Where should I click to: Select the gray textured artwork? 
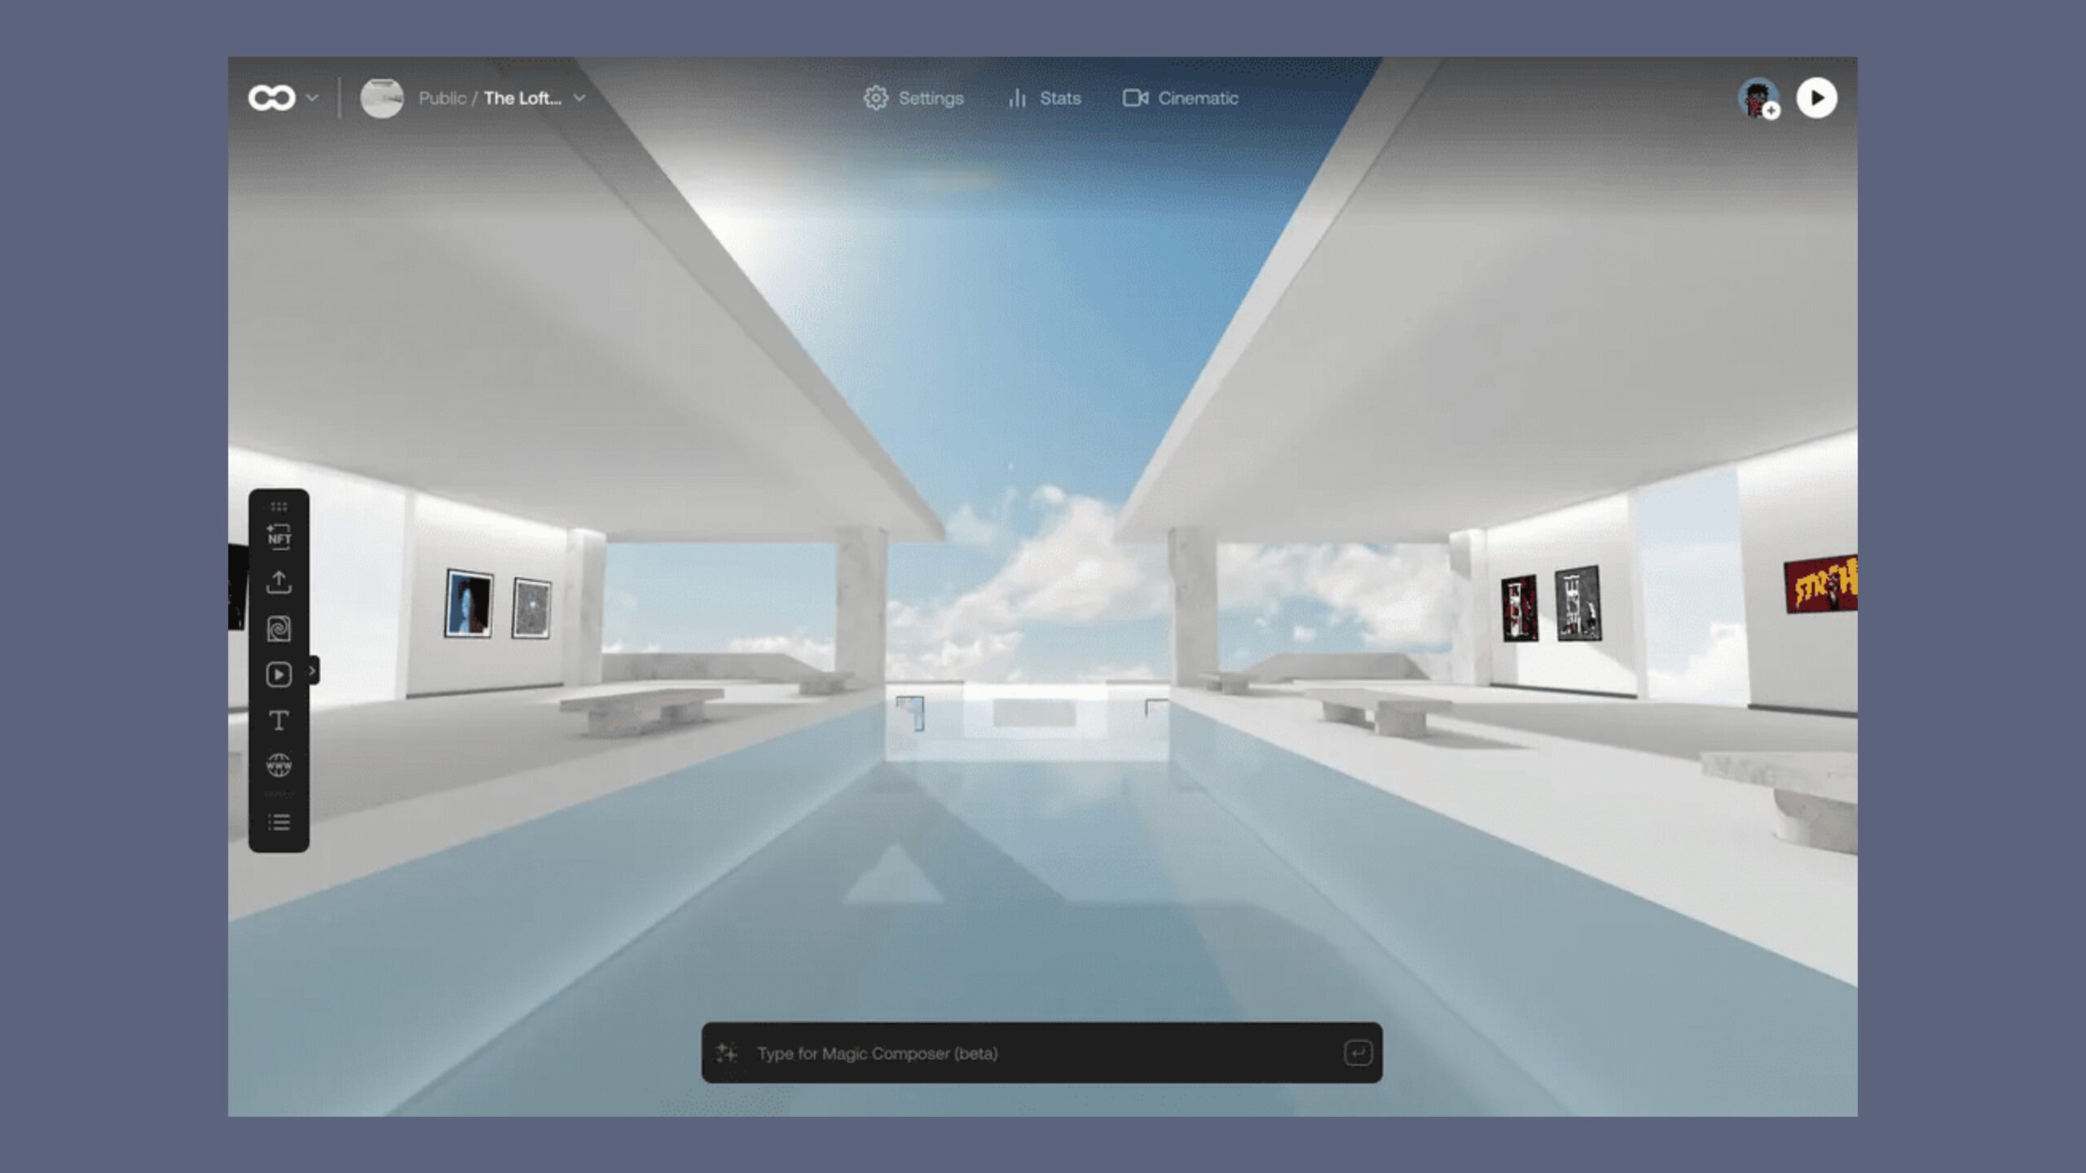tap(531, 608)
